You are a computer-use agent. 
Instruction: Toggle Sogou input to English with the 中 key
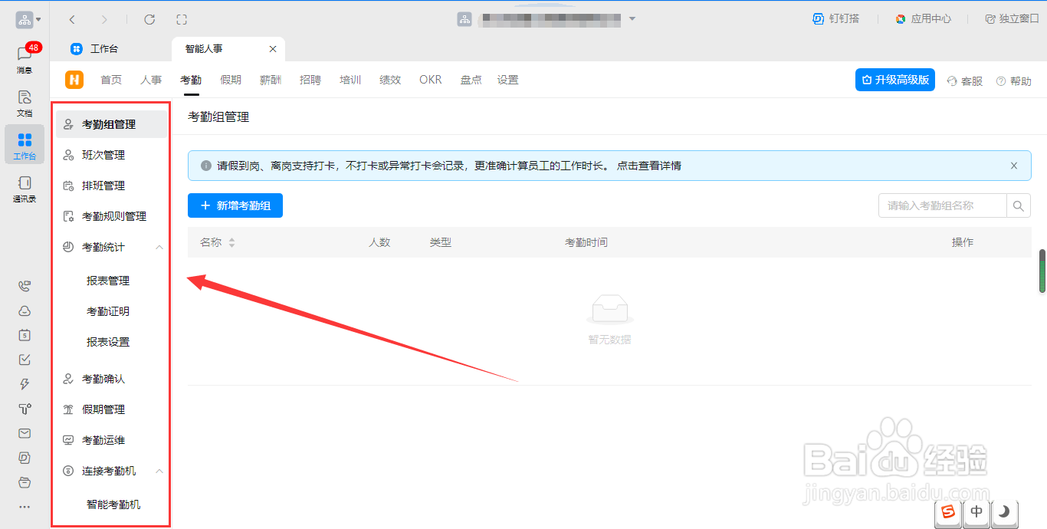coord(976,512)
